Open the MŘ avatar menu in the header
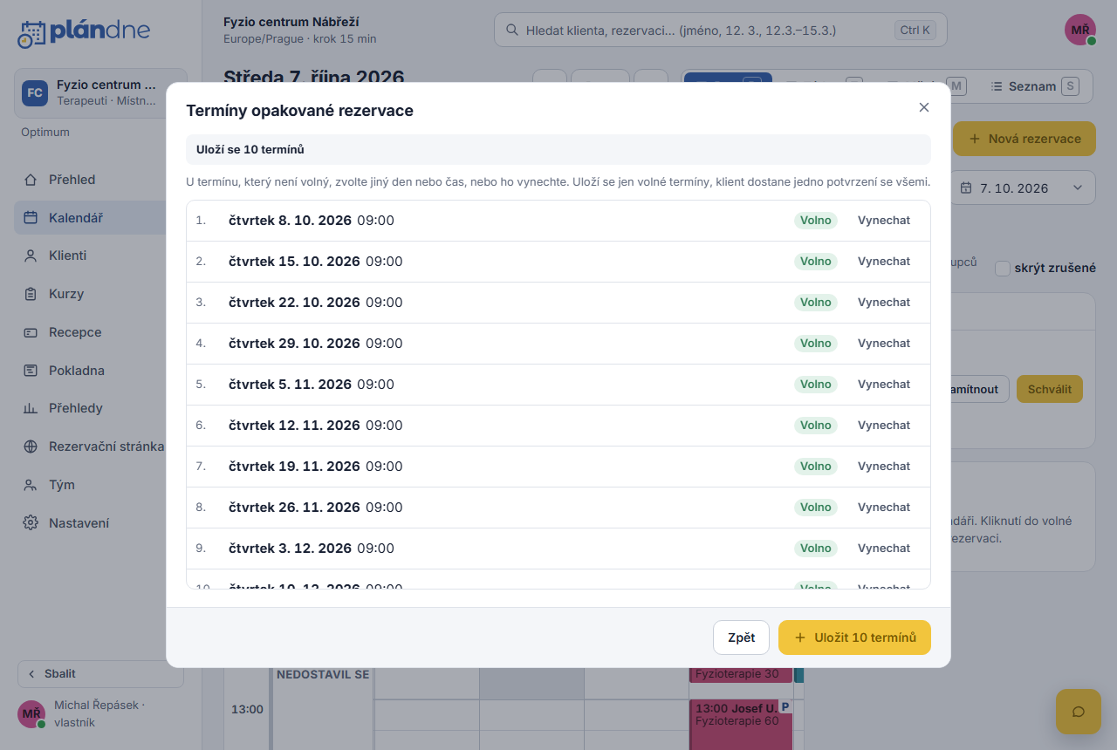 pyautogui.click(x=1080, y=30)
